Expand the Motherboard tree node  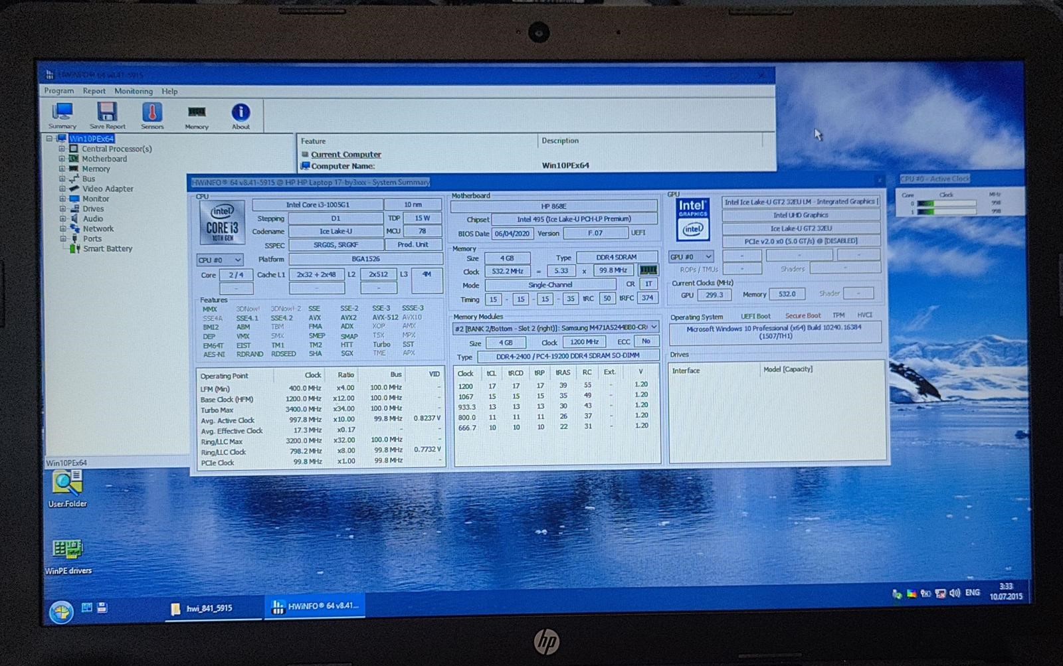coord(61,159)
